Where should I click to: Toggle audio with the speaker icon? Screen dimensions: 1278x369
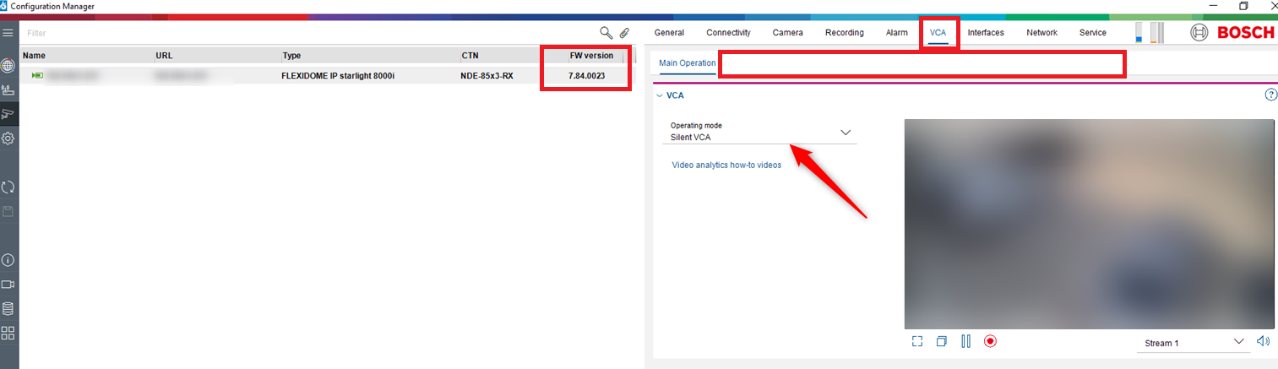coord(1263,341)
